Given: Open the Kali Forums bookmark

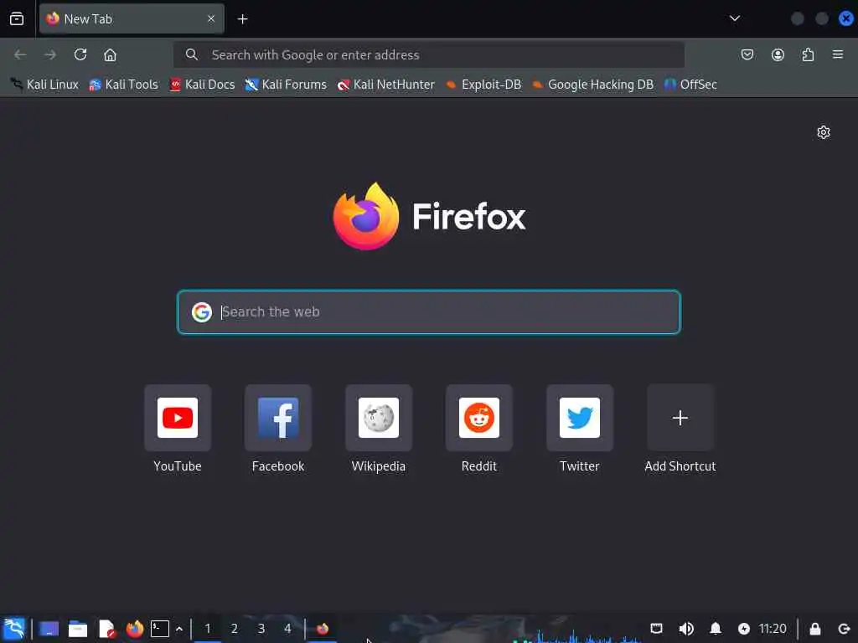Looking at the screenshot, I should click(x=286, y=85).
